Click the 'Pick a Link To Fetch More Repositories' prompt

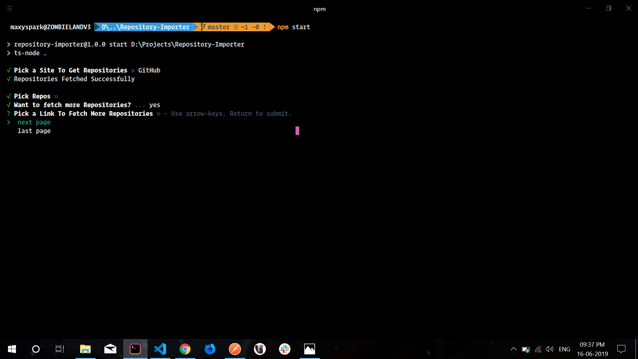point(83,114)
